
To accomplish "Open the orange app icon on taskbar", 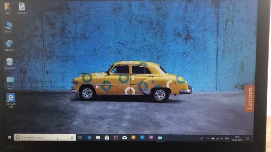I will point(133,137).
